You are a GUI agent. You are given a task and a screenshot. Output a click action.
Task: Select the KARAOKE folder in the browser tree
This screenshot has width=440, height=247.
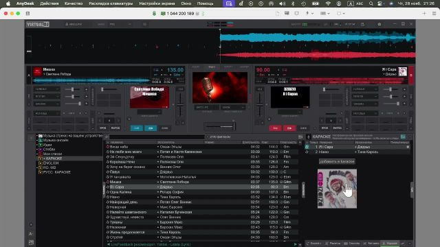(x=52, y=158)
